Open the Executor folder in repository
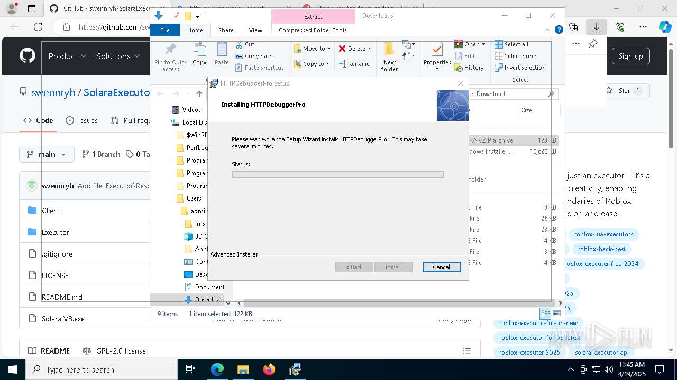The width and height of the screenshot is (677, 380). click(56, 232)
